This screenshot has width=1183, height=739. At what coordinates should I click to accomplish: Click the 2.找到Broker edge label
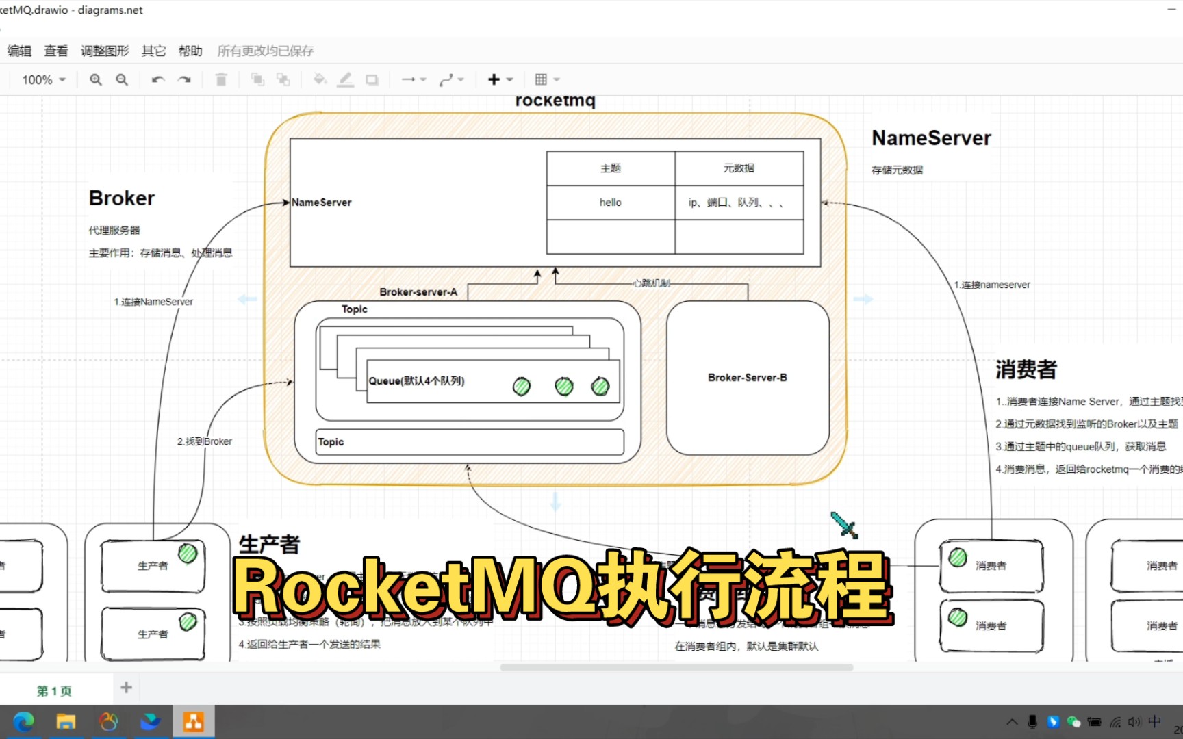pos(205,441)
